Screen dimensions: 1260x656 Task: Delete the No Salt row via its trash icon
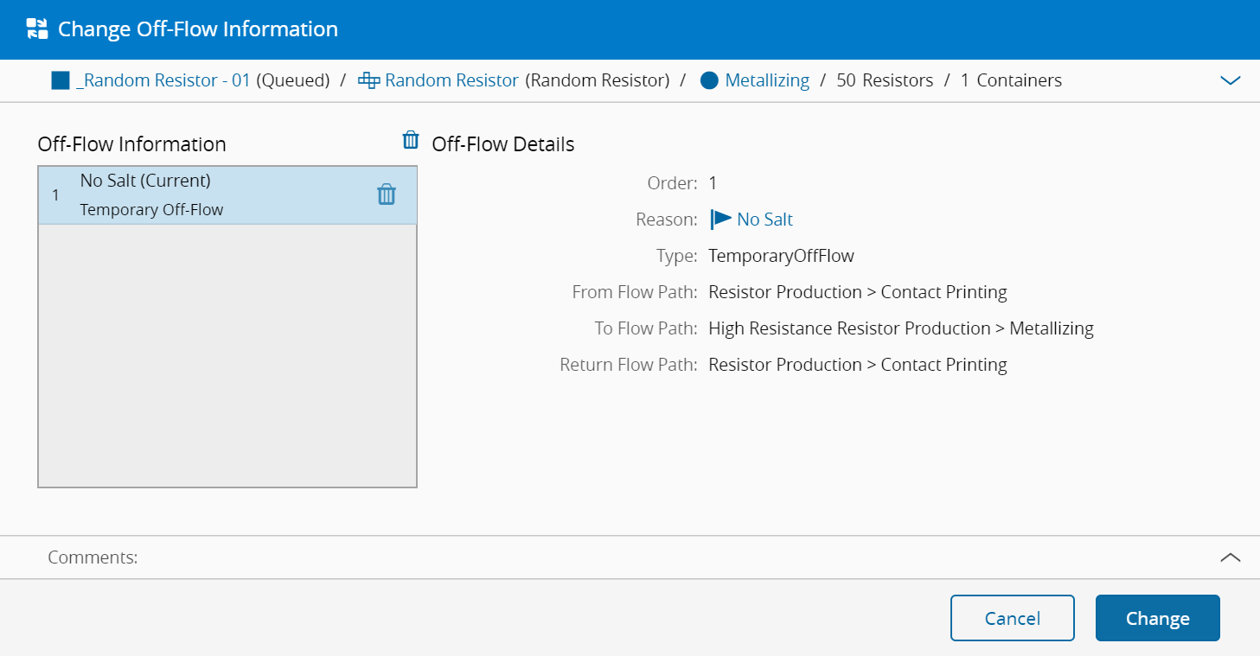click(x=387, y=194)
